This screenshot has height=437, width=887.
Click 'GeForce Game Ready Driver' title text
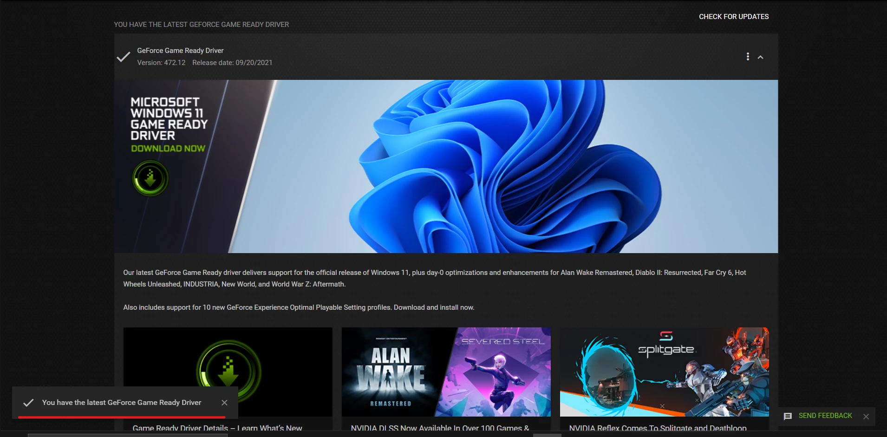click(x=180, y=51)
